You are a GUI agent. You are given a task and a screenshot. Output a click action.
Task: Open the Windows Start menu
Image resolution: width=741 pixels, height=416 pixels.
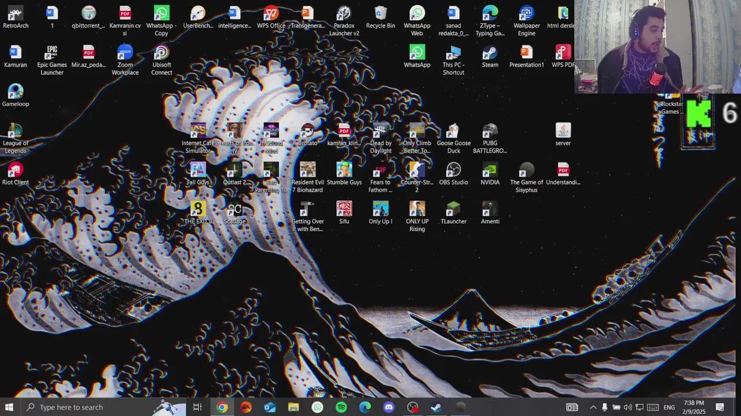[x=9, y=407]
